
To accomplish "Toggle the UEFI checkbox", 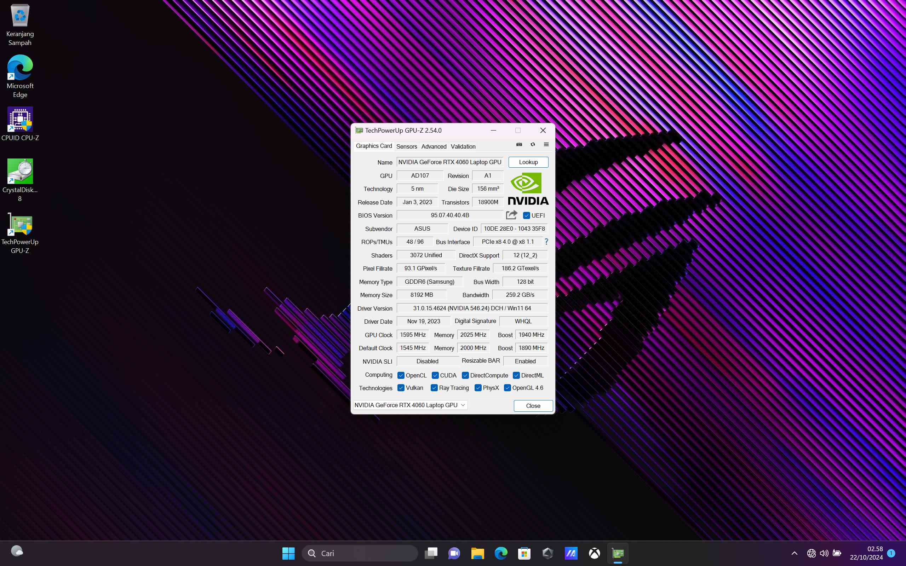I will (526, 216).
